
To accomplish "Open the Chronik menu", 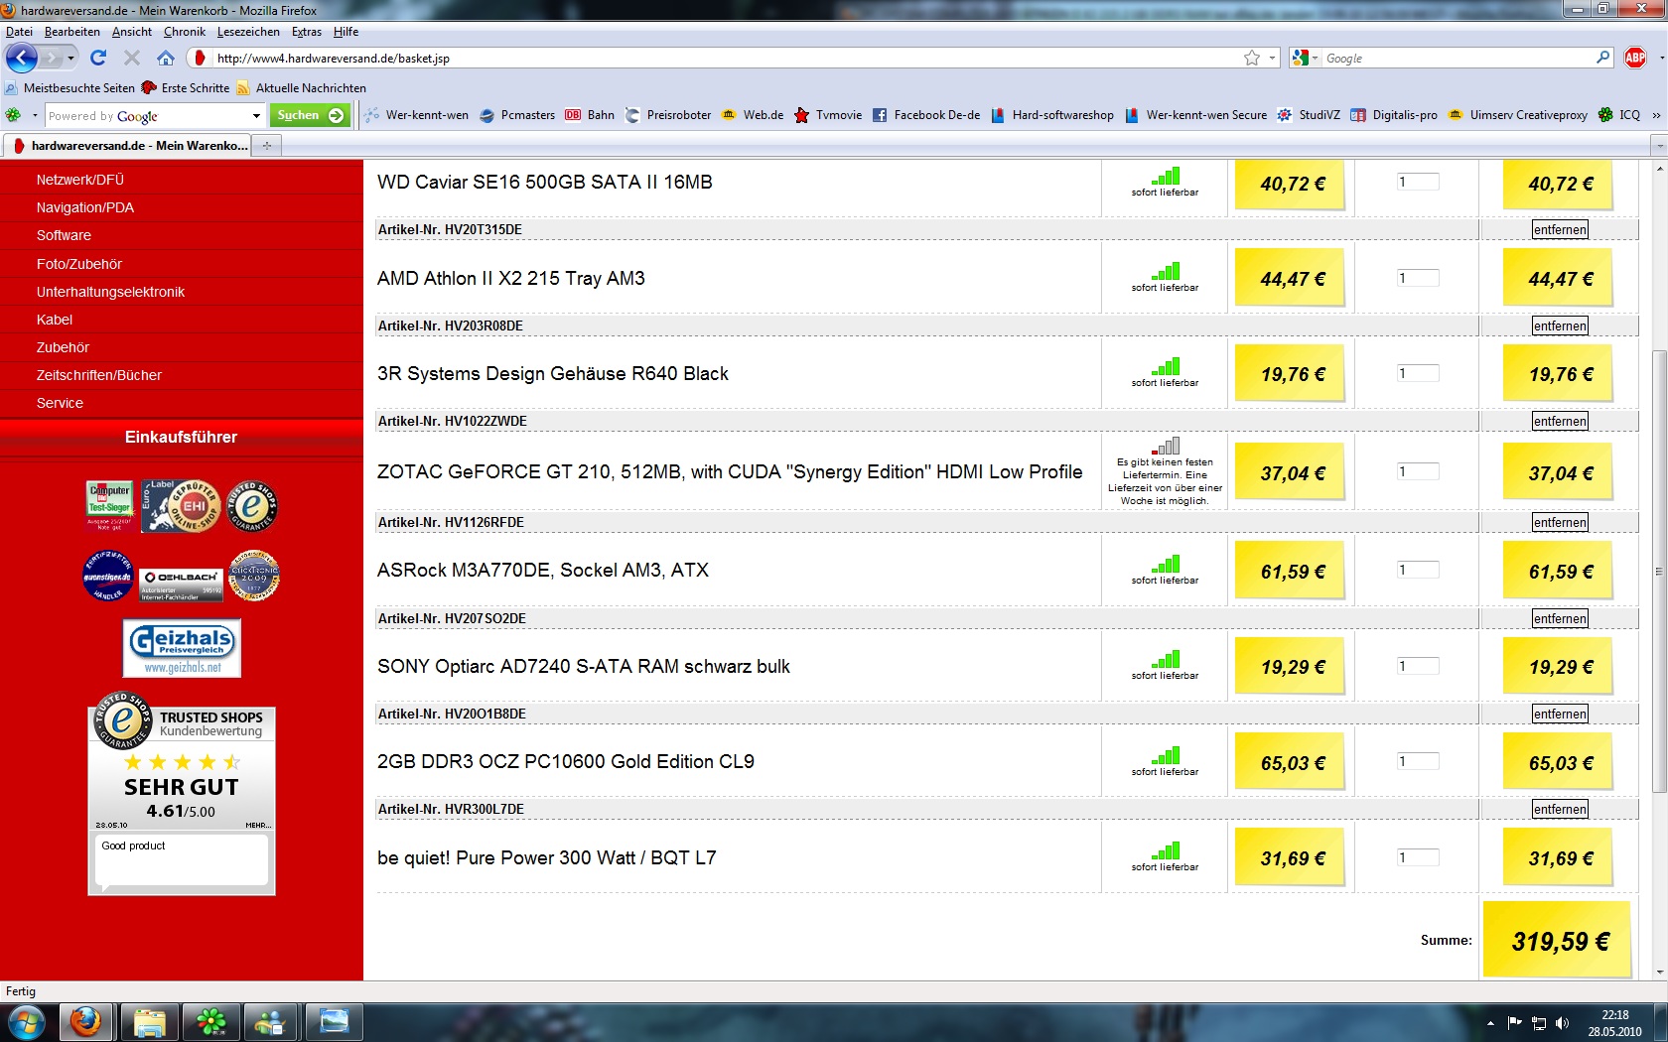I will [x=185, y=32].
